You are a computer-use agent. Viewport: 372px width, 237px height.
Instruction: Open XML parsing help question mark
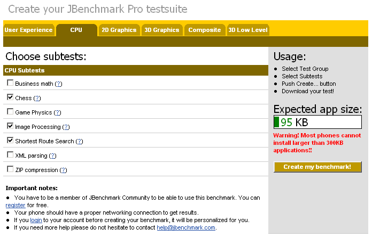click(52, 156)
